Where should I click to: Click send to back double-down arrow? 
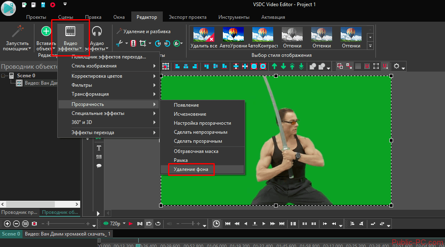point(301,66)
